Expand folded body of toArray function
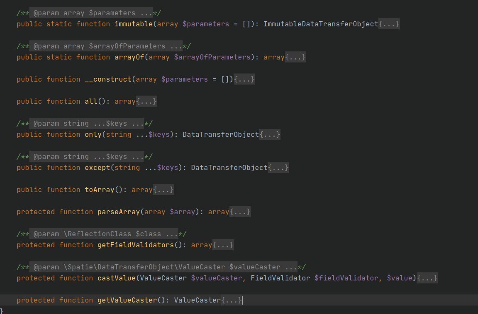 pyautogui.click(x=163, y=190)
